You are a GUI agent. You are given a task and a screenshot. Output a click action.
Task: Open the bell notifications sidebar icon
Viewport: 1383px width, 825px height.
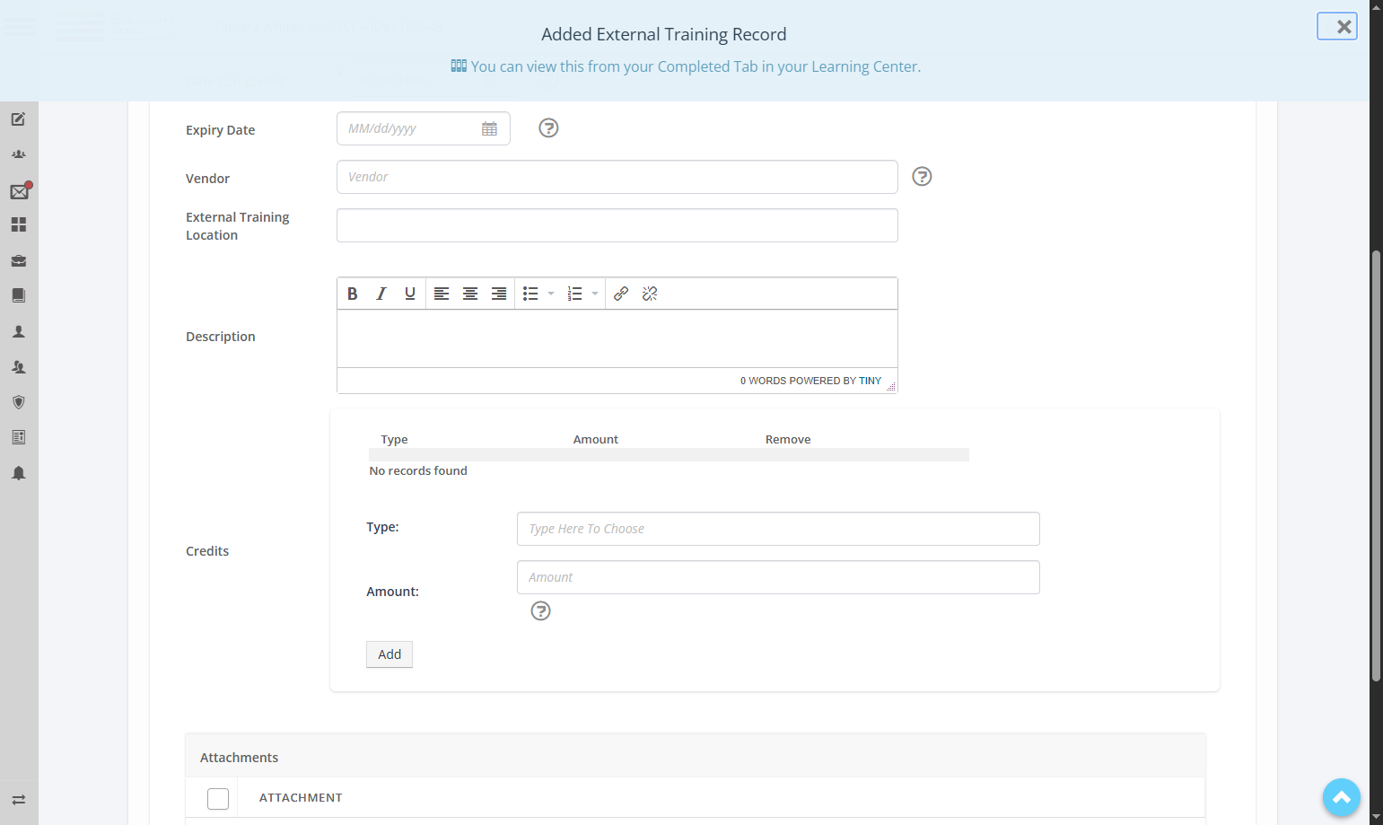(x=18, y=473)
